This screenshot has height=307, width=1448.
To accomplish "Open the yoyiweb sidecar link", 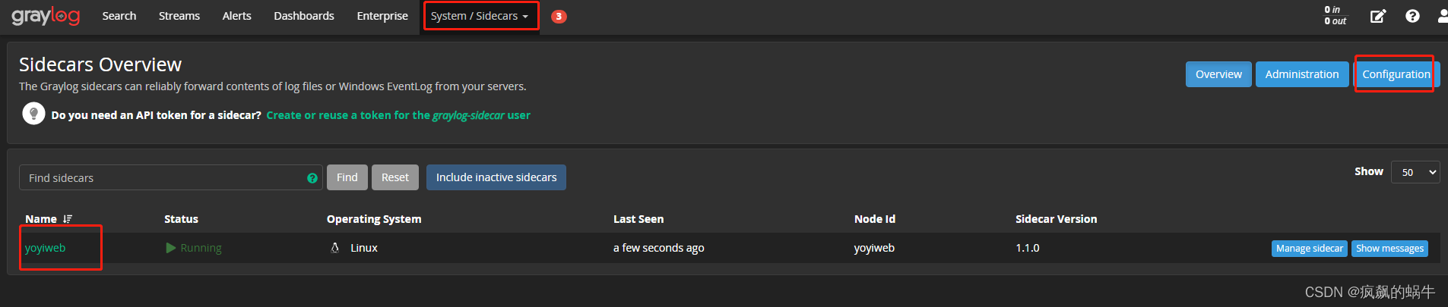I will [46, 248].
